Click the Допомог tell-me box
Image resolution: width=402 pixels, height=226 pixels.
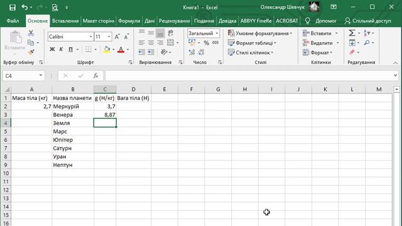321,21
